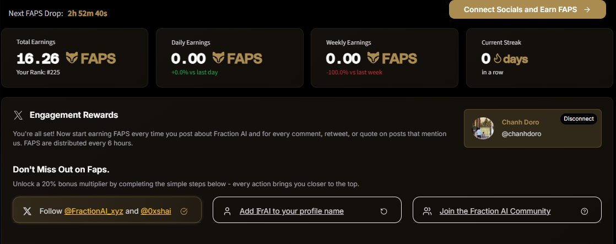Click the X logo beside Engagement Rewards
Viewport: 616px width, 244px height.
click(x=18, y=115)
